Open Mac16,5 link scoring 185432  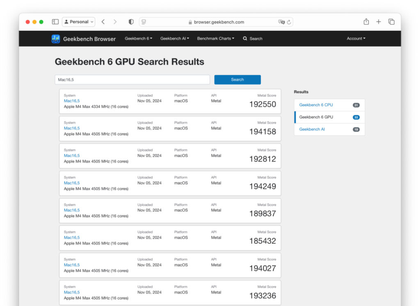(72, 237)
